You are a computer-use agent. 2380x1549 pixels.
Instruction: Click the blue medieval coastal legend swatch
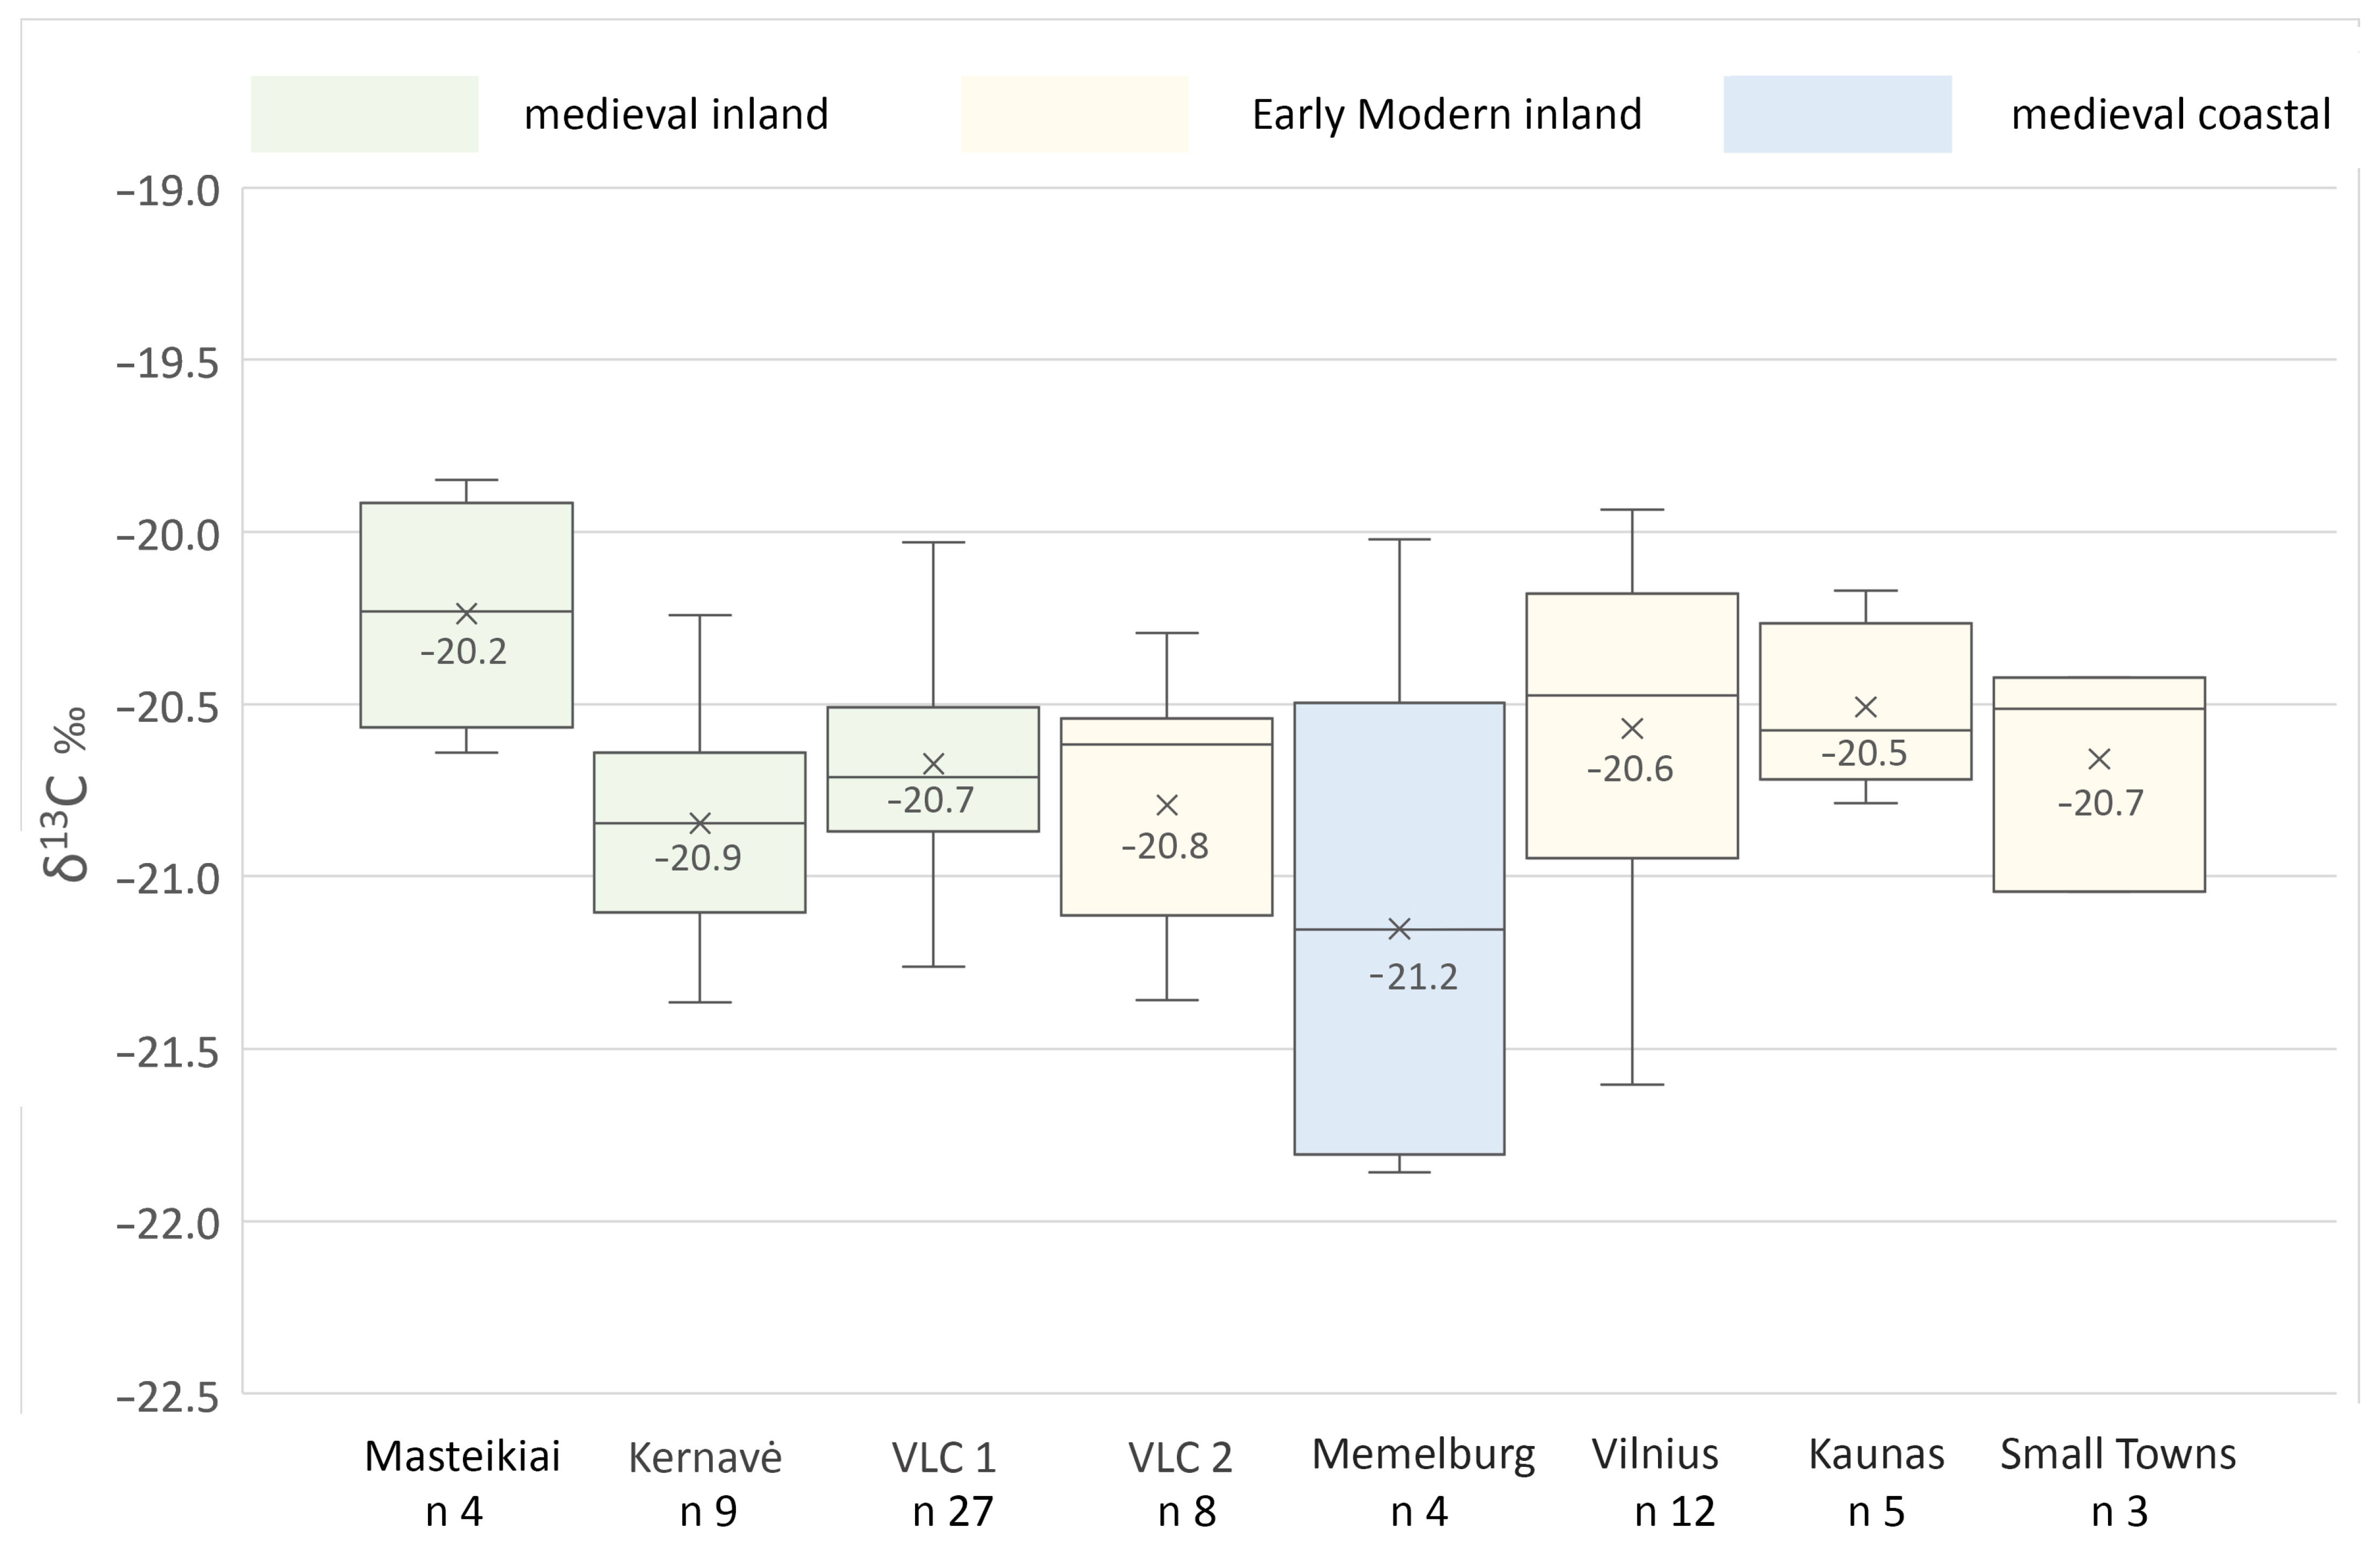click(x=1837, y=114)
